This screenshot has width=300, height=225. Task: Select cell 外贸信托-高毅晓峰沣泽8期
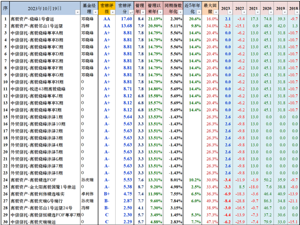point(45,173)
